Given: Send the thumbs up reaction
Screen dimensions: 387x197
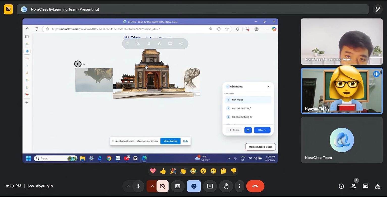Looking at the screenshot, I should 163,171.
